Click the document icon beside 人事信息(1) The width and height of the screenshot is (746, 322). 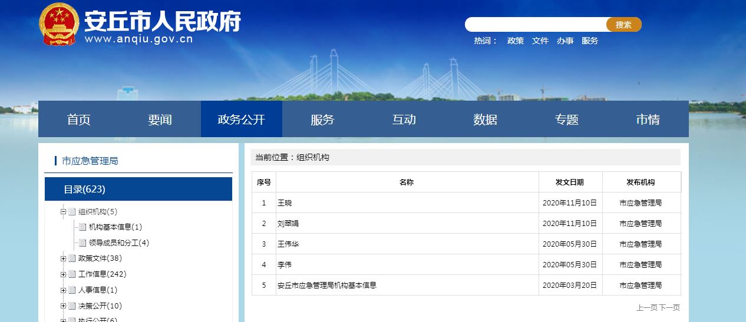pyautogui.click(x=72, y=290)
